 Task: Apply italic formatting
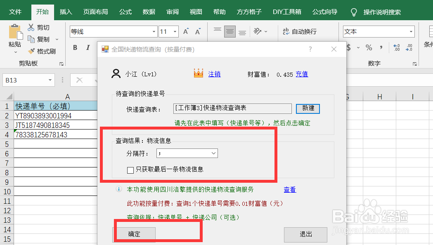87,48
